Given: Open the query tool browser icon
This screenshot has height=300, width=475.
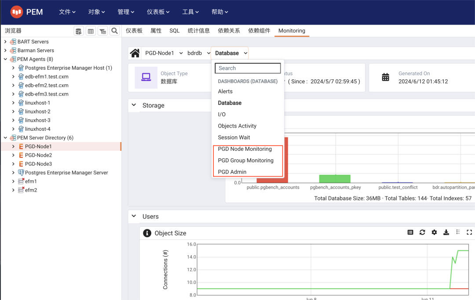Looking at the screenshot, I should 79,31.
